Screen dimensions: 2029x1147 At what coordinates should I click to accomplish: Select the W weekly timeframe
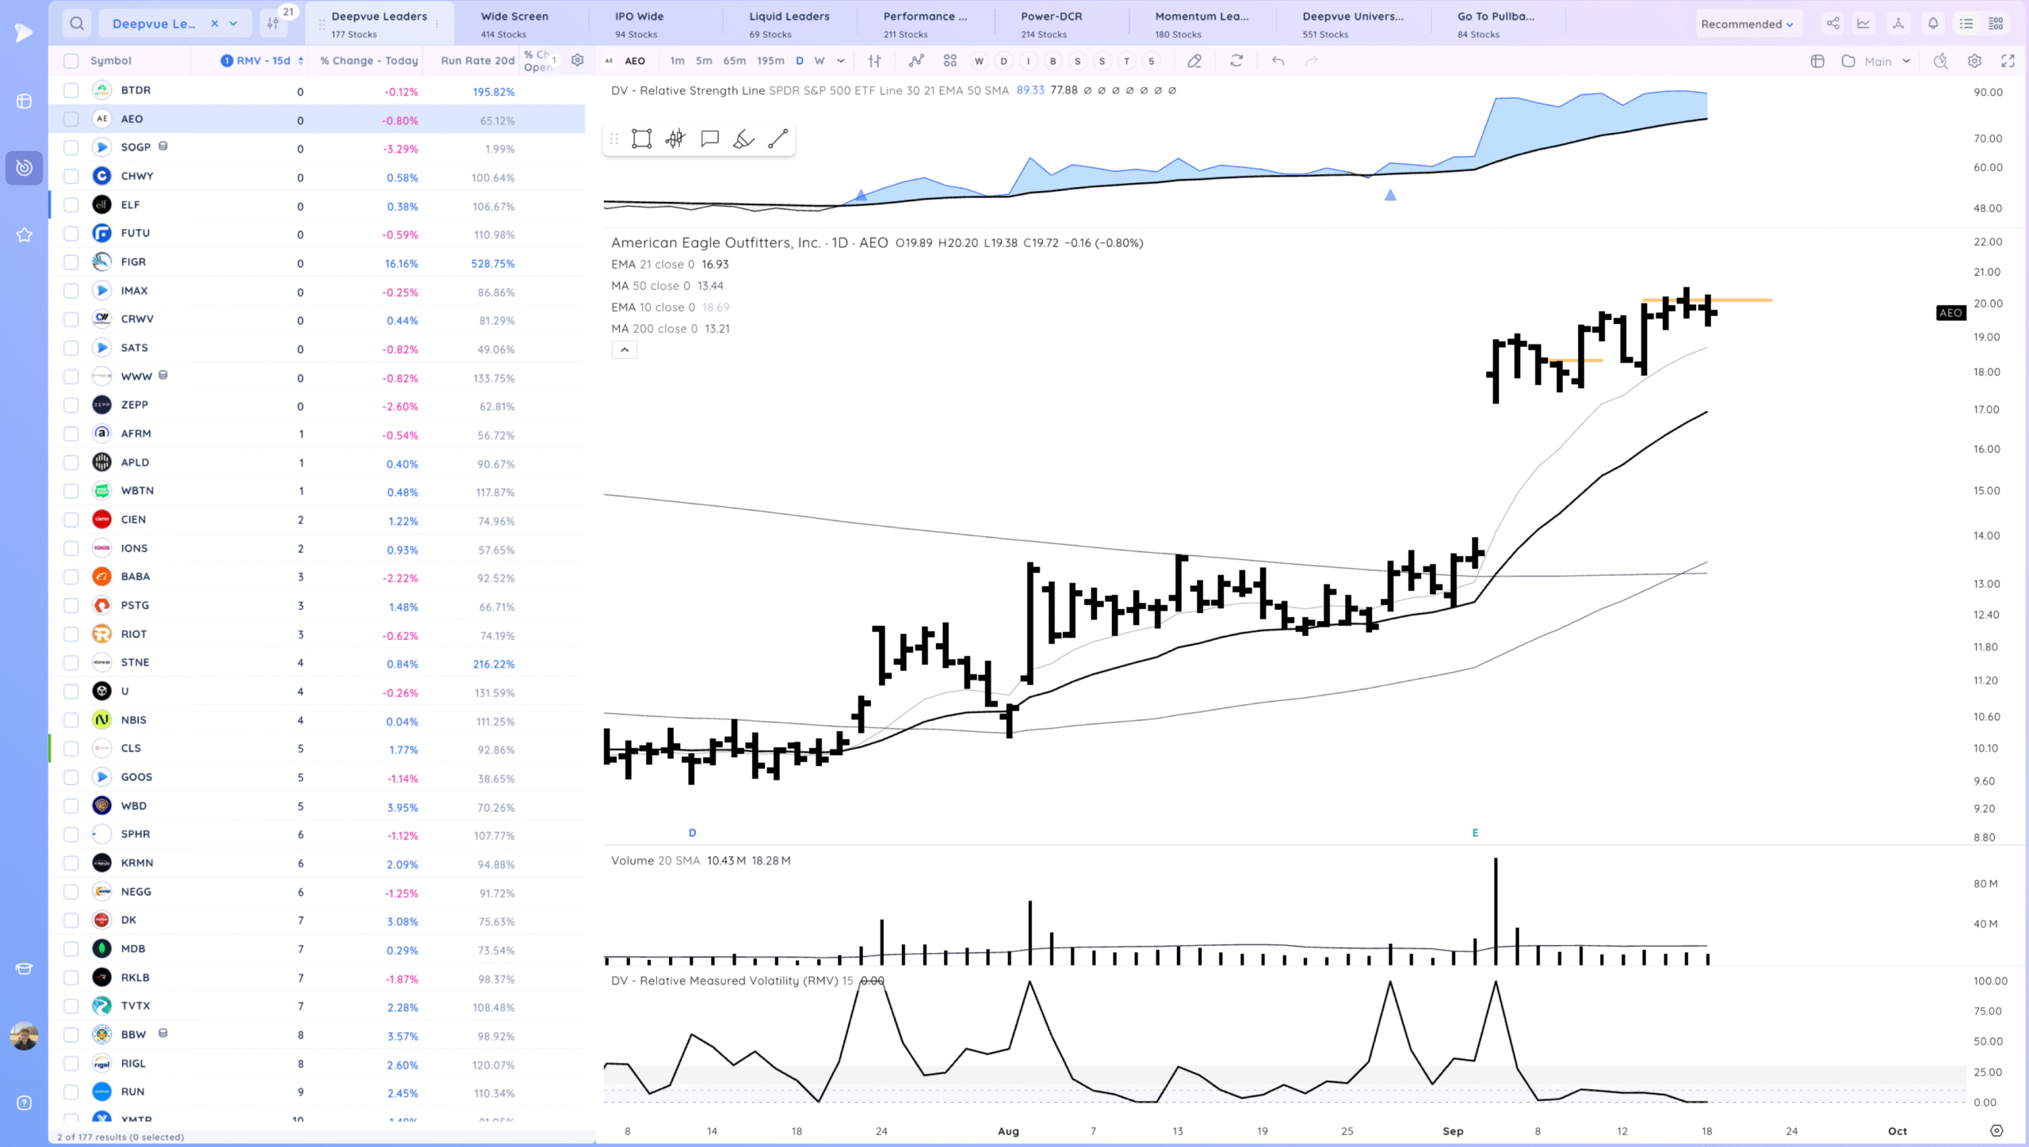coord(820,61)
